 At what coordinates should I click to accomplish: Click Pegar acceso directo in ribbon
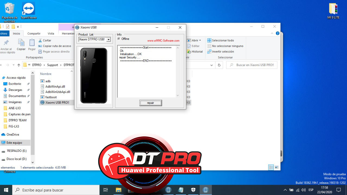coord(54,52)
